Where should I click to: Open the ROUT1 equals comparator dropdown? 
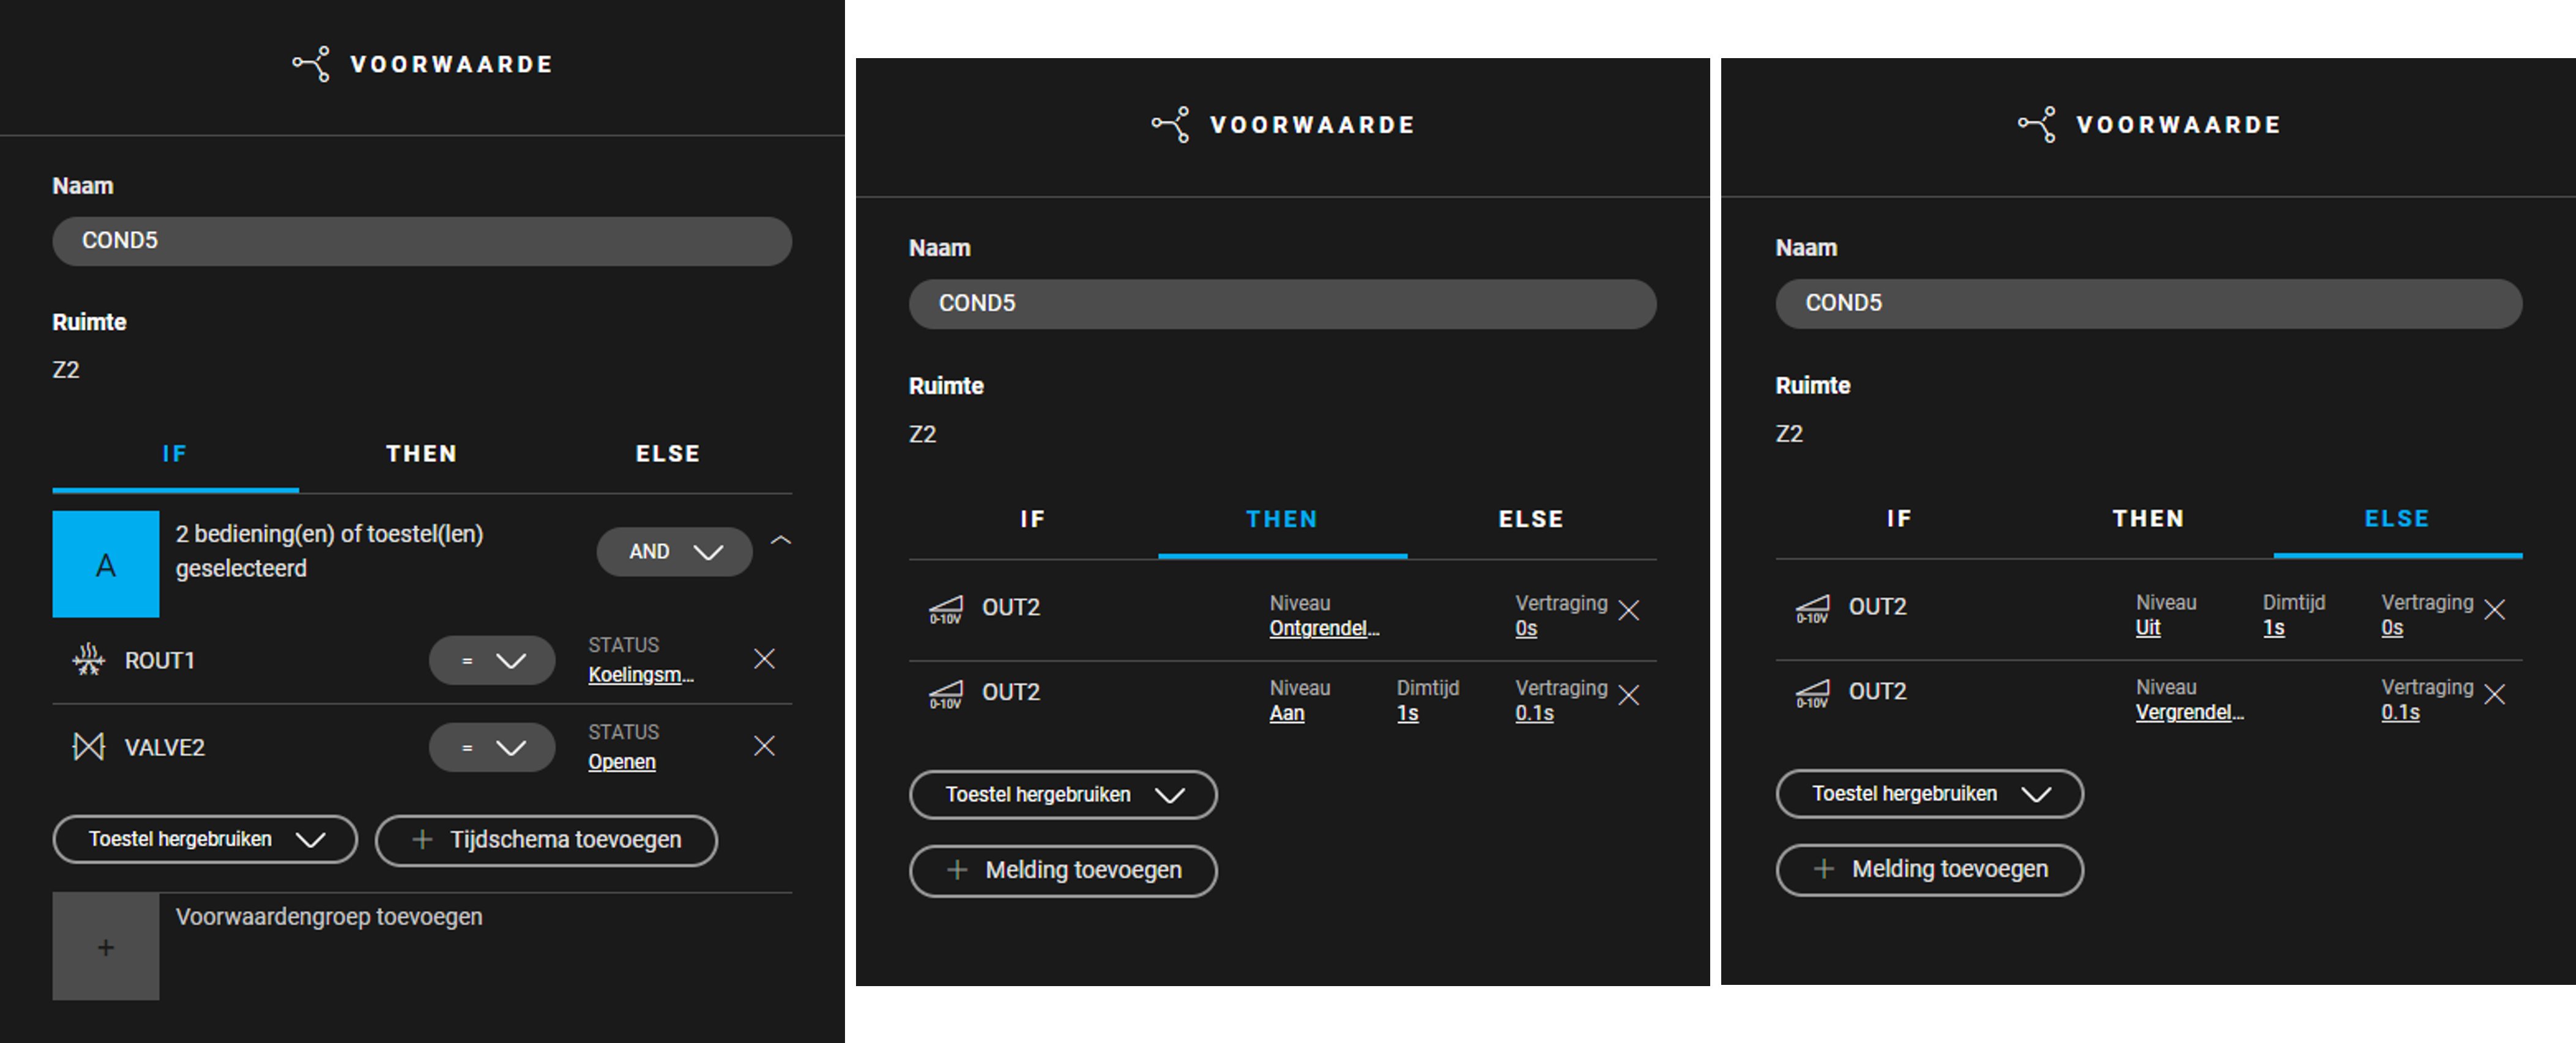(492, 661)
